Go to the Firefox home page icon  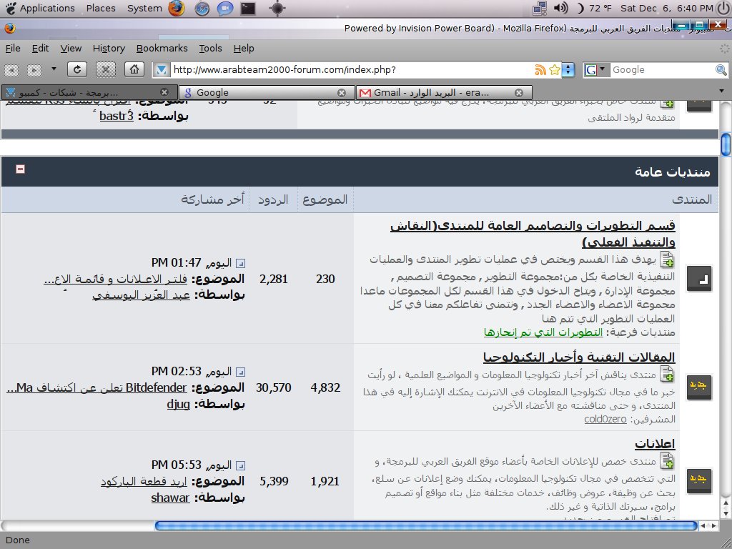[134, 69]
